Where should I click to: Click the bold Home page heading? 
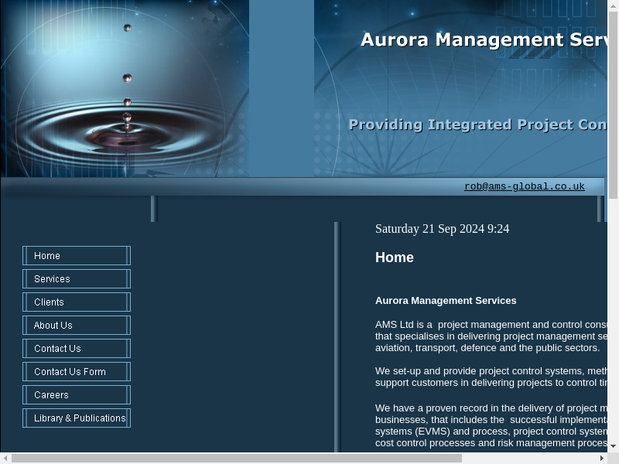click(395, 258)
